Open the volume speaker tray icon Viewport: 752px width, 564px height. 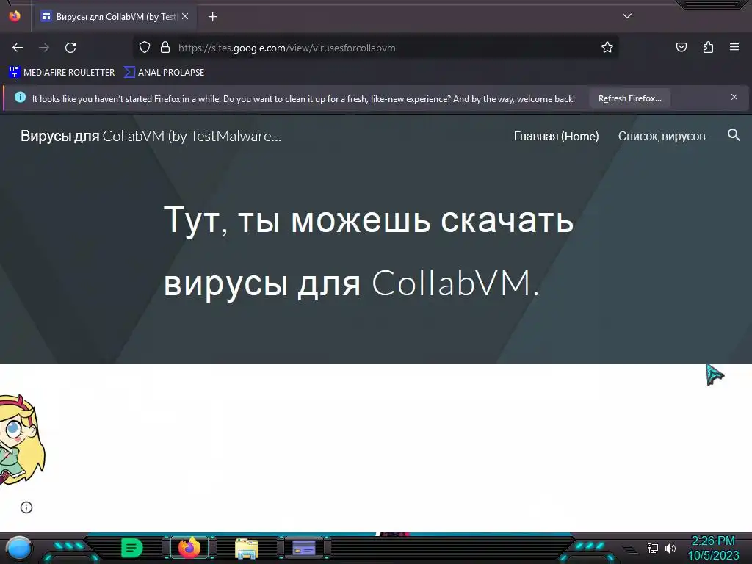click(670, 548)
